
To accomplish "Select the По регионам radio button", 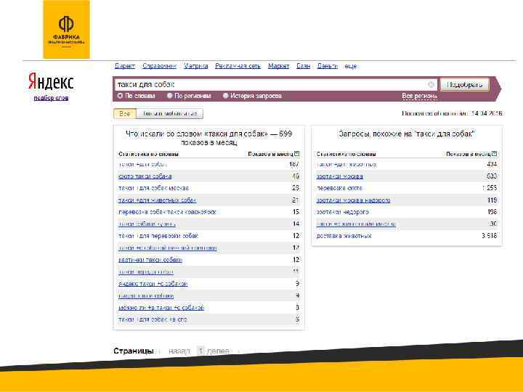I will pos(170,96).
